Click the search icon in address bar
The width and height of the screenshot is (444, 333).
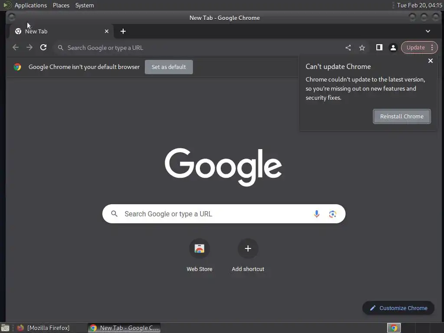60,48
